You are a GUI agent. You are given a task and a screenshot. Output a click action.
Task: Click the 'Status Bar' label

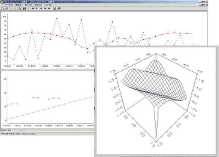(x=6, y=130)
